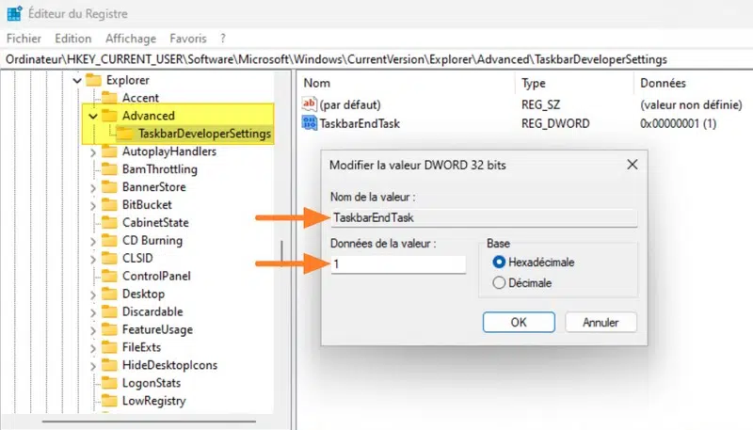Image resolution: width=753 pixels, height=430 pixels.
Task: Expand the FeatureUsage key
Action: tap(92, 330)
